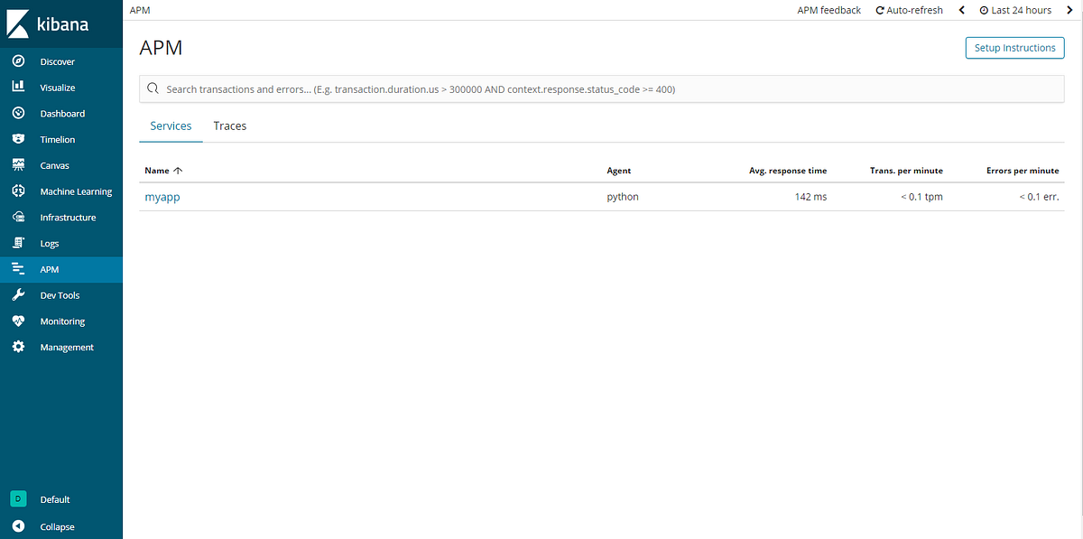
Task: Switch to the Traces tab
Action: (x=229, y=125)
